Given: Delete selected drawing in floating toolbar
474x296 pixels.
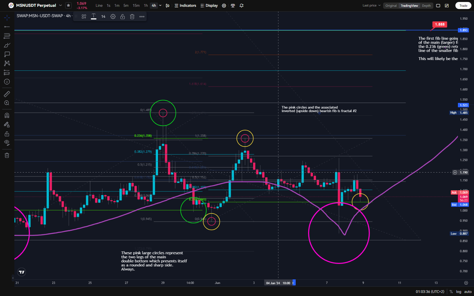Looking at the screenshot, I should click(132, 17).
